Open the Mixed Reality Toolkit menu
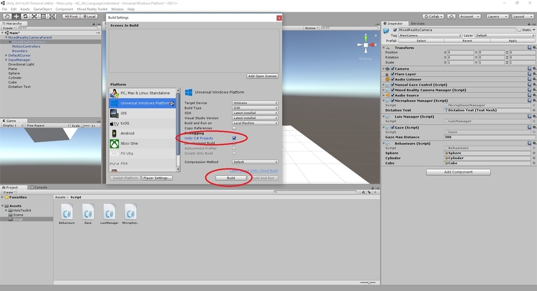537x291 pixels. pos(92,9)
